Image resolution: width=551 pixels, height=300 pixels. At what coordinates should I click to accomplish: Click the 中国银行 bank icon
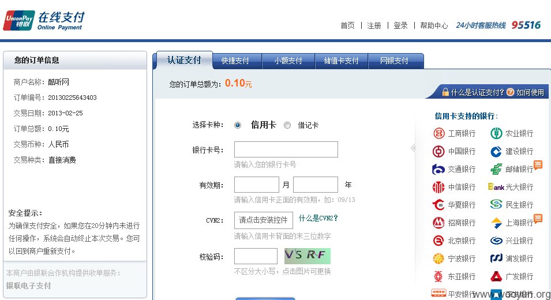(x=438, y=151)
